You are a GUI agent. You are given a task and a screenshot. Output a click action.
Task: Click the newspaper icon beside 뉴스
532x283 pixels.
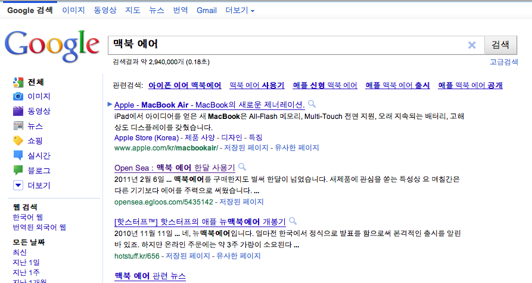pyautogui.click(x=18, y=126)
